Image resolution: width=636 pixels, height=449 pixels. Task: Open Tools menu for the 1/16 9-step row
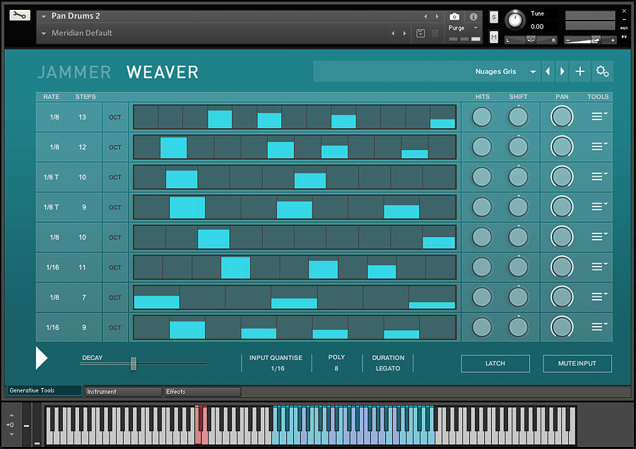click(599, 327)
